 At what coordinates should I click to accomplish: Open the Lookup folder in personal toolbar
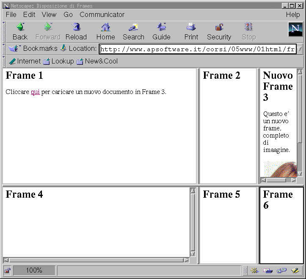click(58, 61)
